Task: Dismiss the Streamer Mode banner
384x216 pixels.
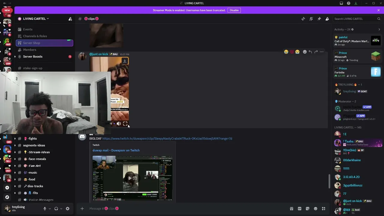Action: click(x=379, y=10)
